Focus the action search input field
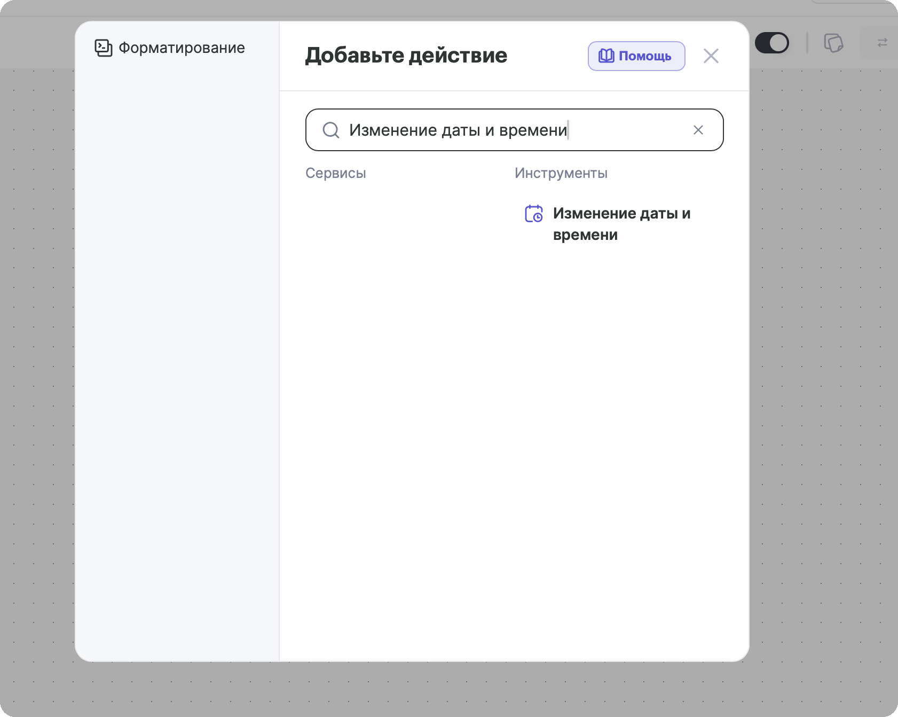This screenshot has width=898, height=717. coord(515,130)
